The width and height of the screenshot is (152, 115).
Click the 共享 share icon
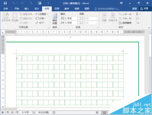(x=144, y=9)
